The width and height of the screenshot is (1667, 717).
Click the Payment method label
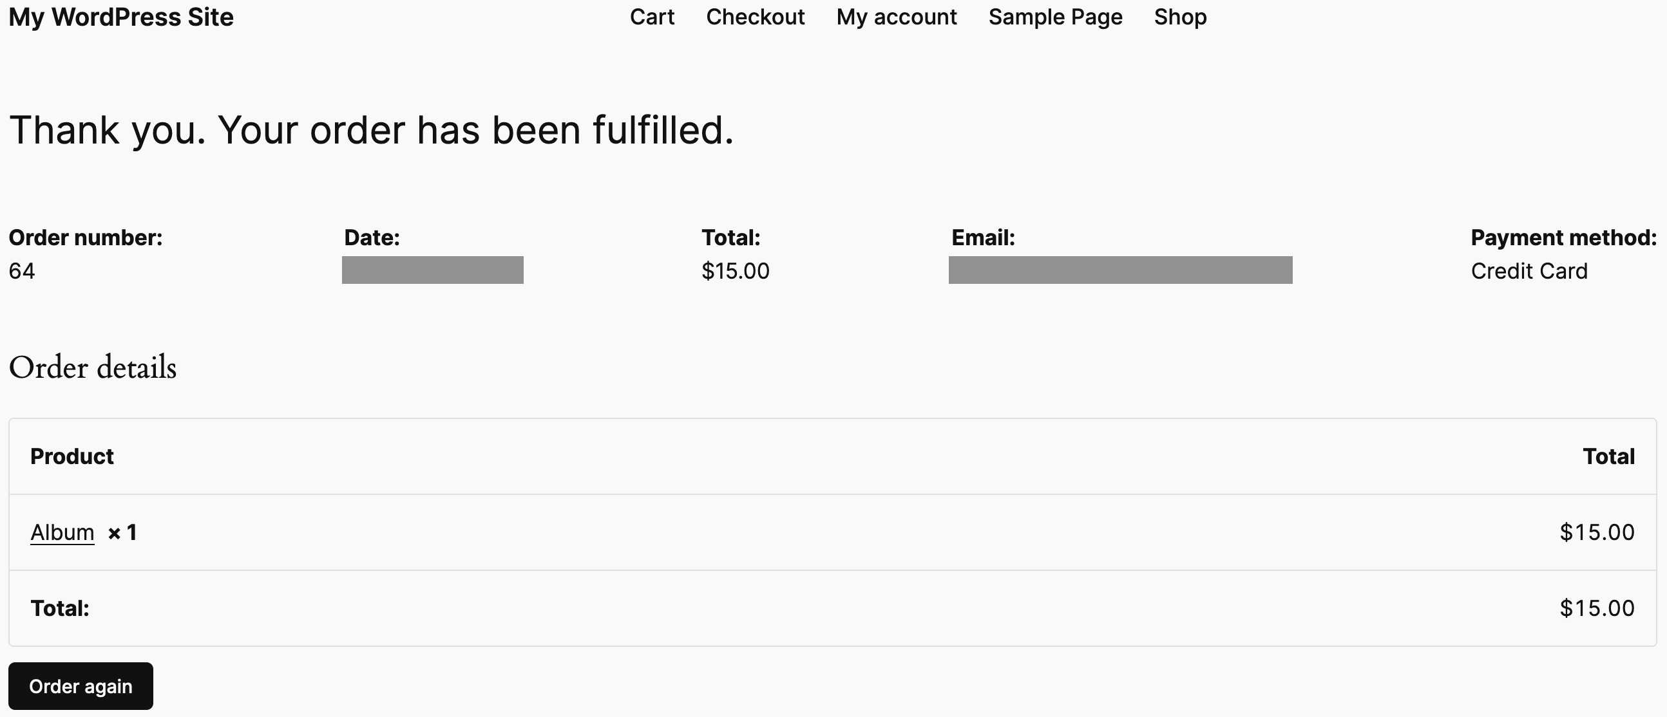pos(1563,238)
